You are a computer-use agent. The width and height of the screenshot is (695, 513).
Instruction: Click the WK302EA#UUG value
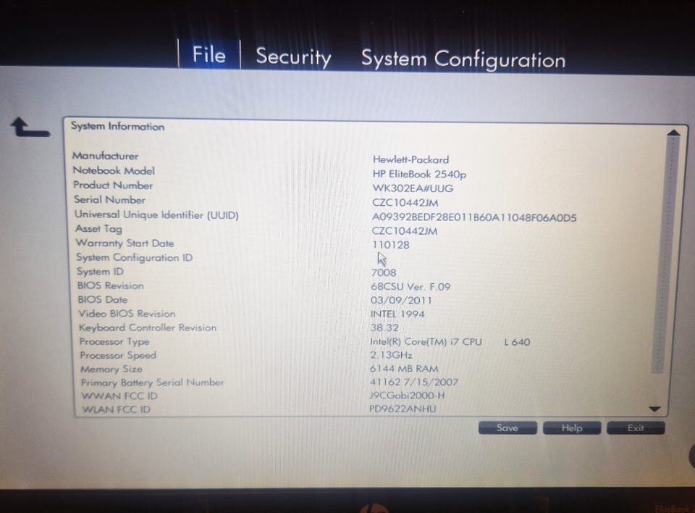point(413,188)
